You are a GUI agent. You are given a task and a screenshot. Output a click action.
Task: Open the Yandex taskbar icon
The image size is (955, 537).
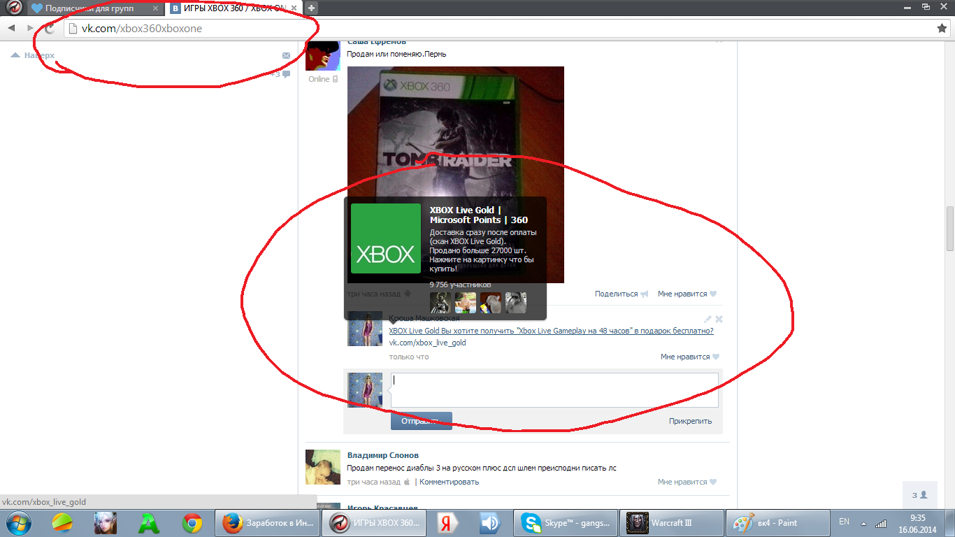click(x=447, y=523)
